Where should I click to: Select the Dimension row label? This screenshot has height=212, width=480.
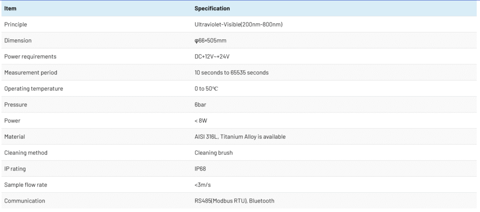click(x=18, y=40)
